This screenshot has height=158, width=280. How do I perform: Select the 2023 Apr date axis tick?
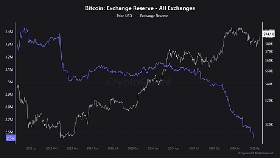click(x=92, y=148)
